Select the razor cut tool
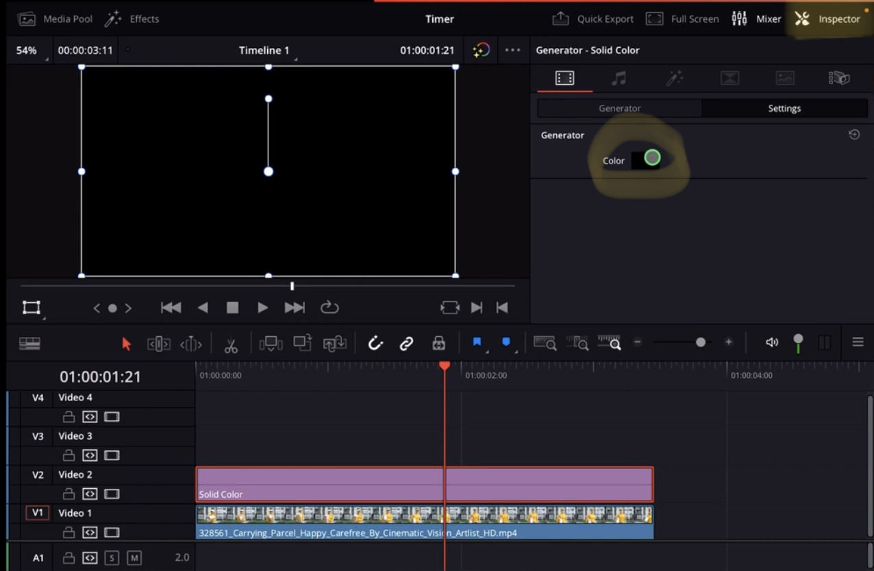The width and height of the screenshot is (874, 571). point(231,343)
